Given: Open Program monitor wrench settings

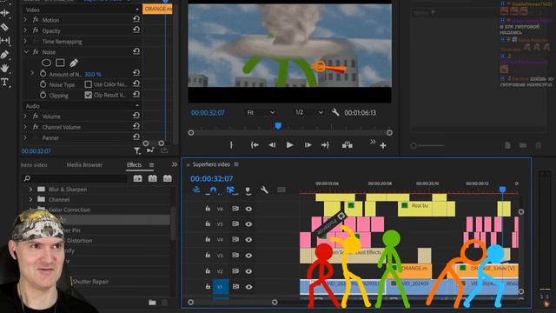Looking at the screenshot, I should [x=335, y=112].
